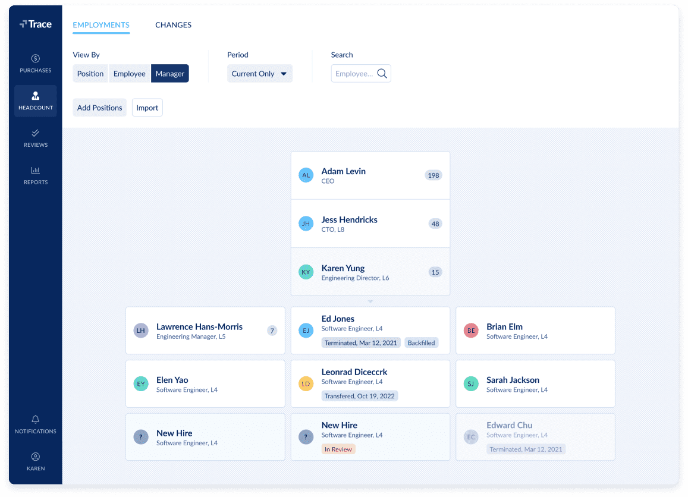688x497 pixels.
Task: Focus the Employee search field
Action: coord(361,74)
